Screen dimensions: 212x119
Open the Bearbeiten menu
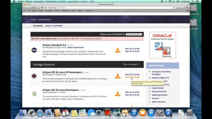coord(39,1)
